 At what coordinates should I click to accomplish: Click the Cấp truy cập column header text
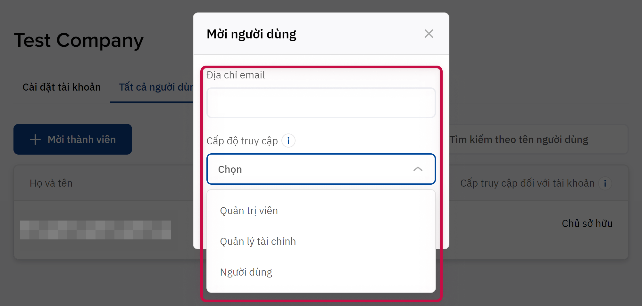click(527, 183)
